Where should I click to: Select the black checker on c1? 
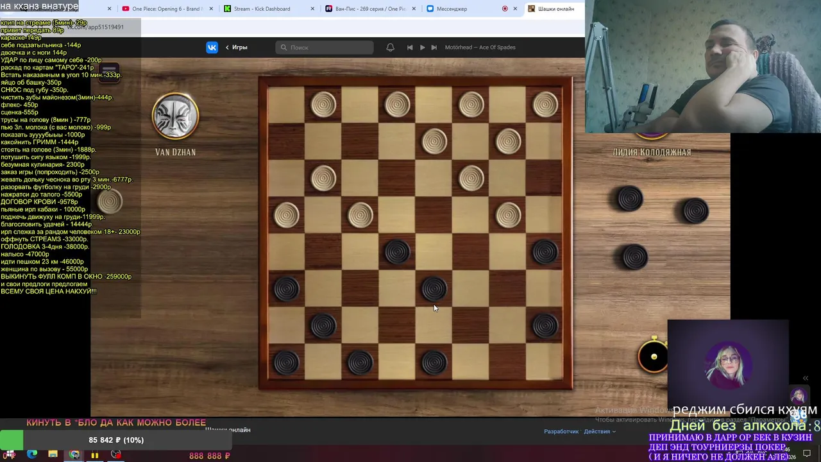360,363
